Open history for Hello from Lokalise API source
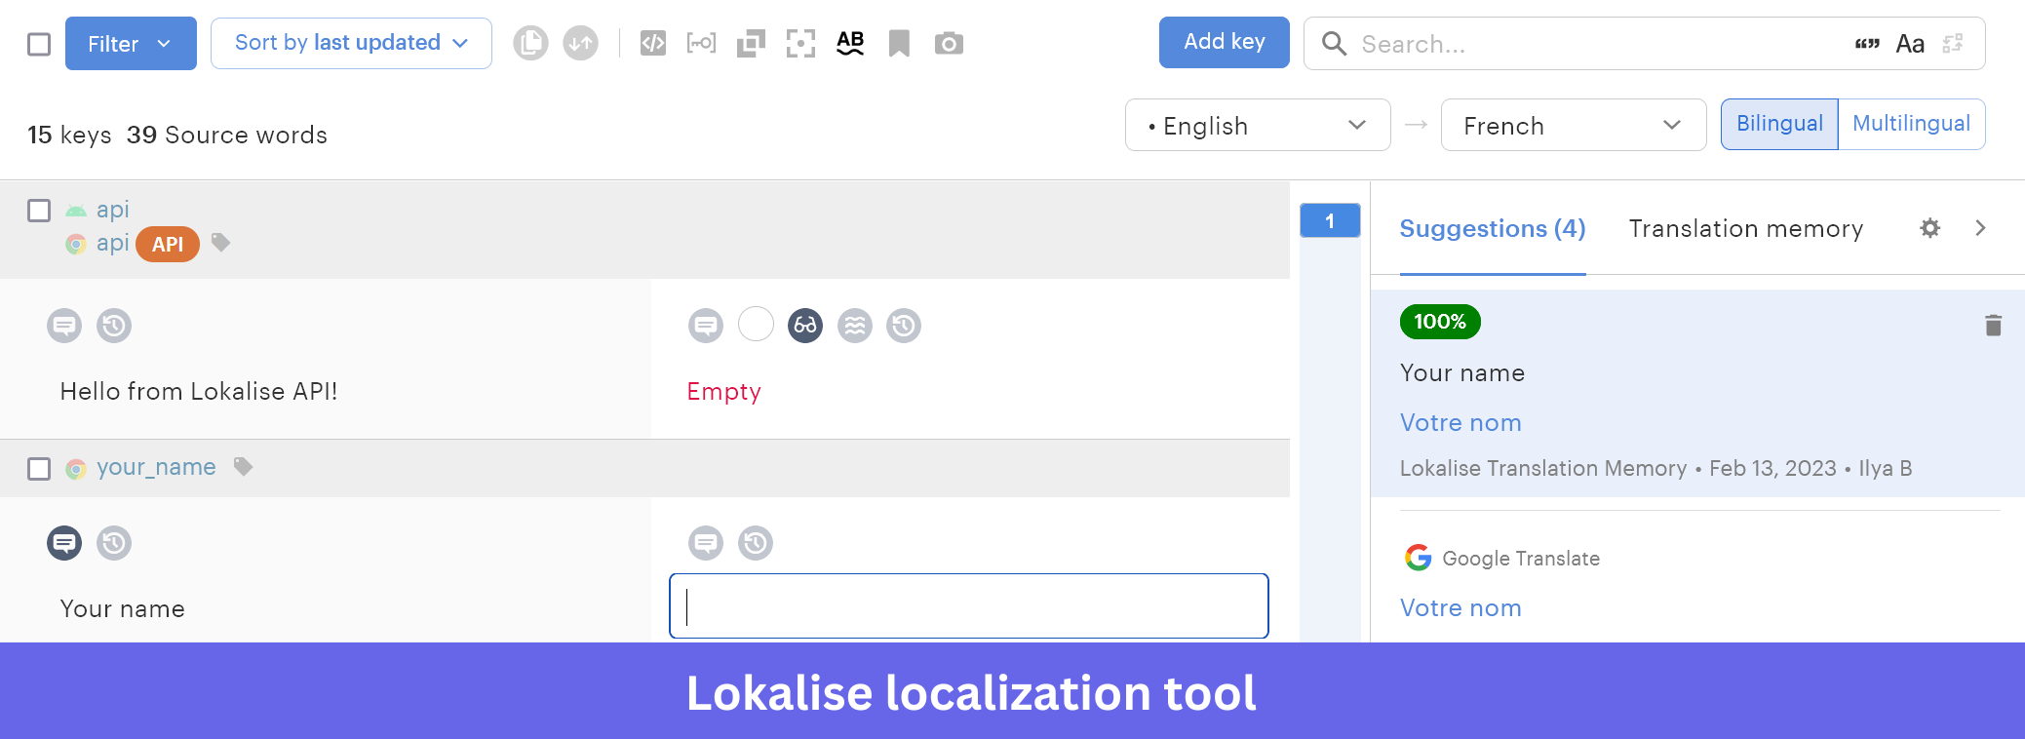 pyautogui.click(x=114, y=326)
